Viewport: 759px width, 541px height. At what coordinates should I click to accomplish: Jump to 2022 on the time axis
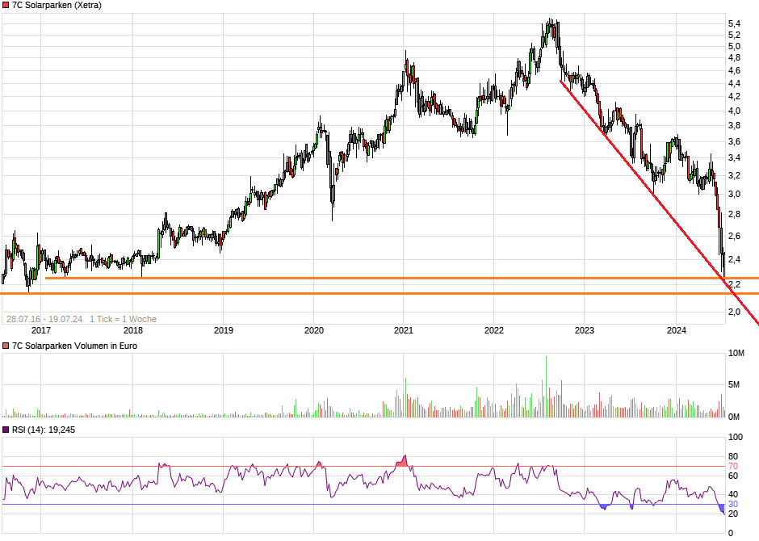click(493, 330)
